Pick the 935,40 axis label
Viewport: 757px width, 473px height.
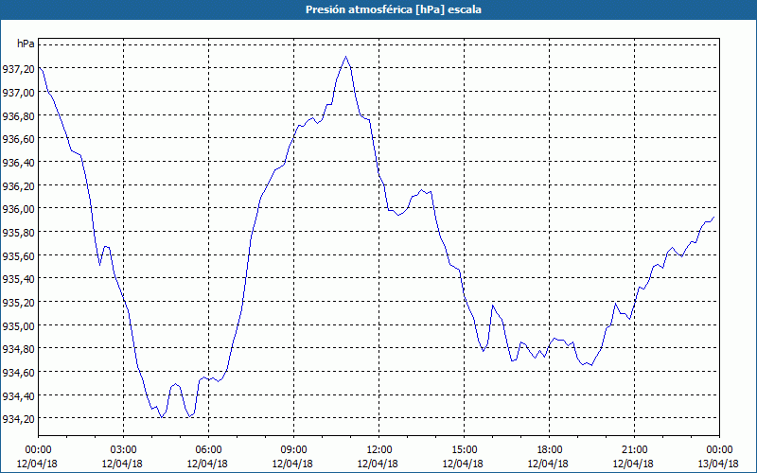[18, 279]
